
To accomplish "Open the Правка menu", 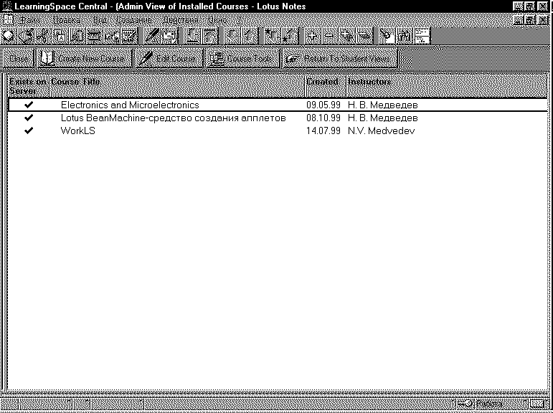I will tap(66, 20).
